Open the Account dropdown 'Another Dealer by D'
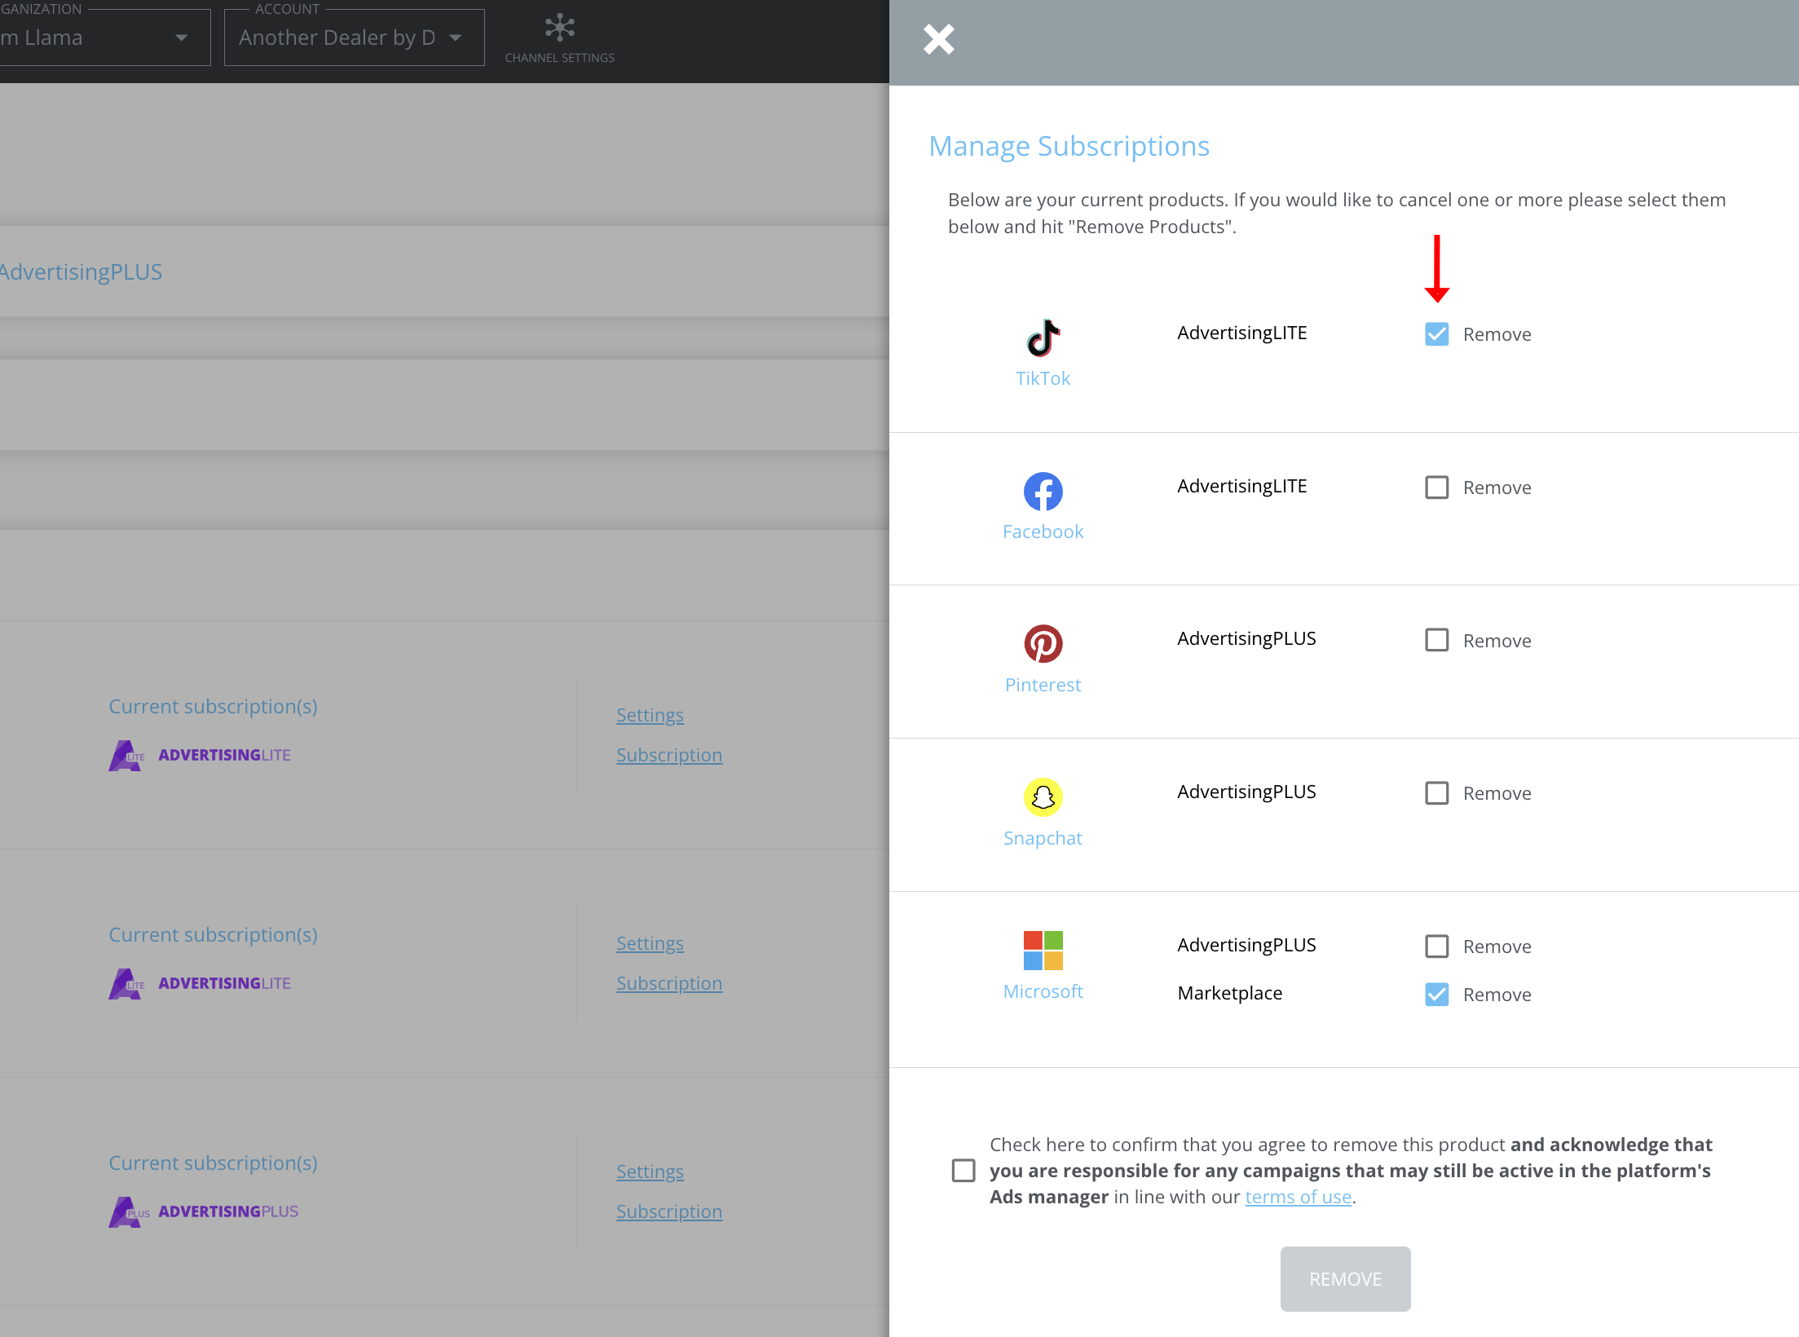This screenshot has height=1337, width=1799. pyautogui.click(x=354, y=38)
